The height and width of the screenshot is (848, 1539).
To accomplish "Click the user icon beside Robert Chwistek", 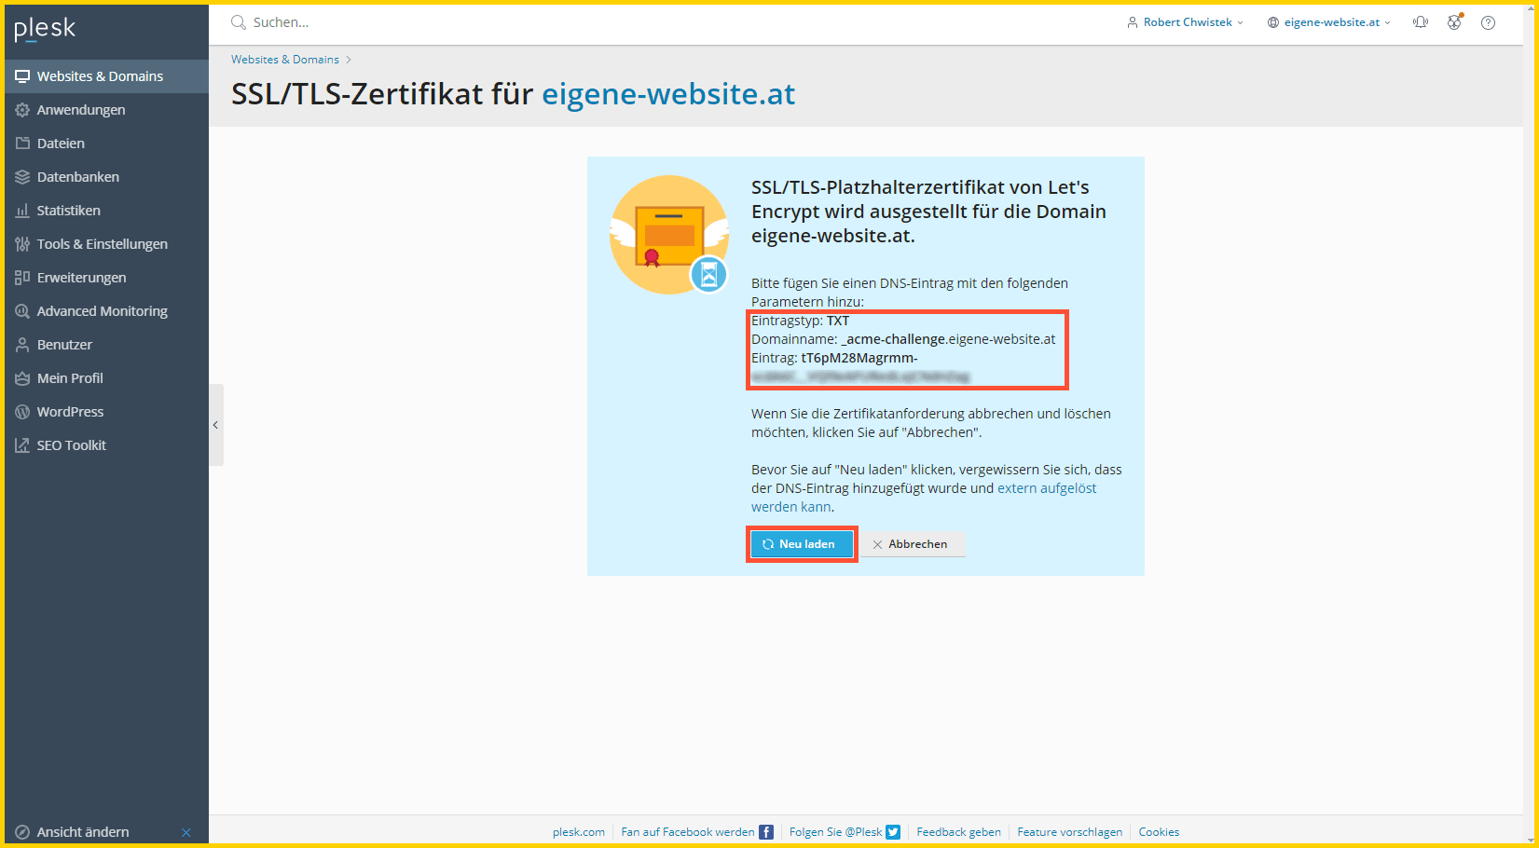I will (x=1133, y=22).
